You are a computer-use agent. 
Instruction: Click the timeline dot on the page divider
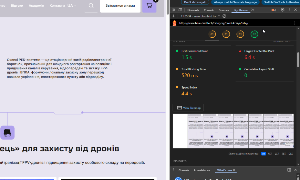pyautogui.click(x=82, y=112)
